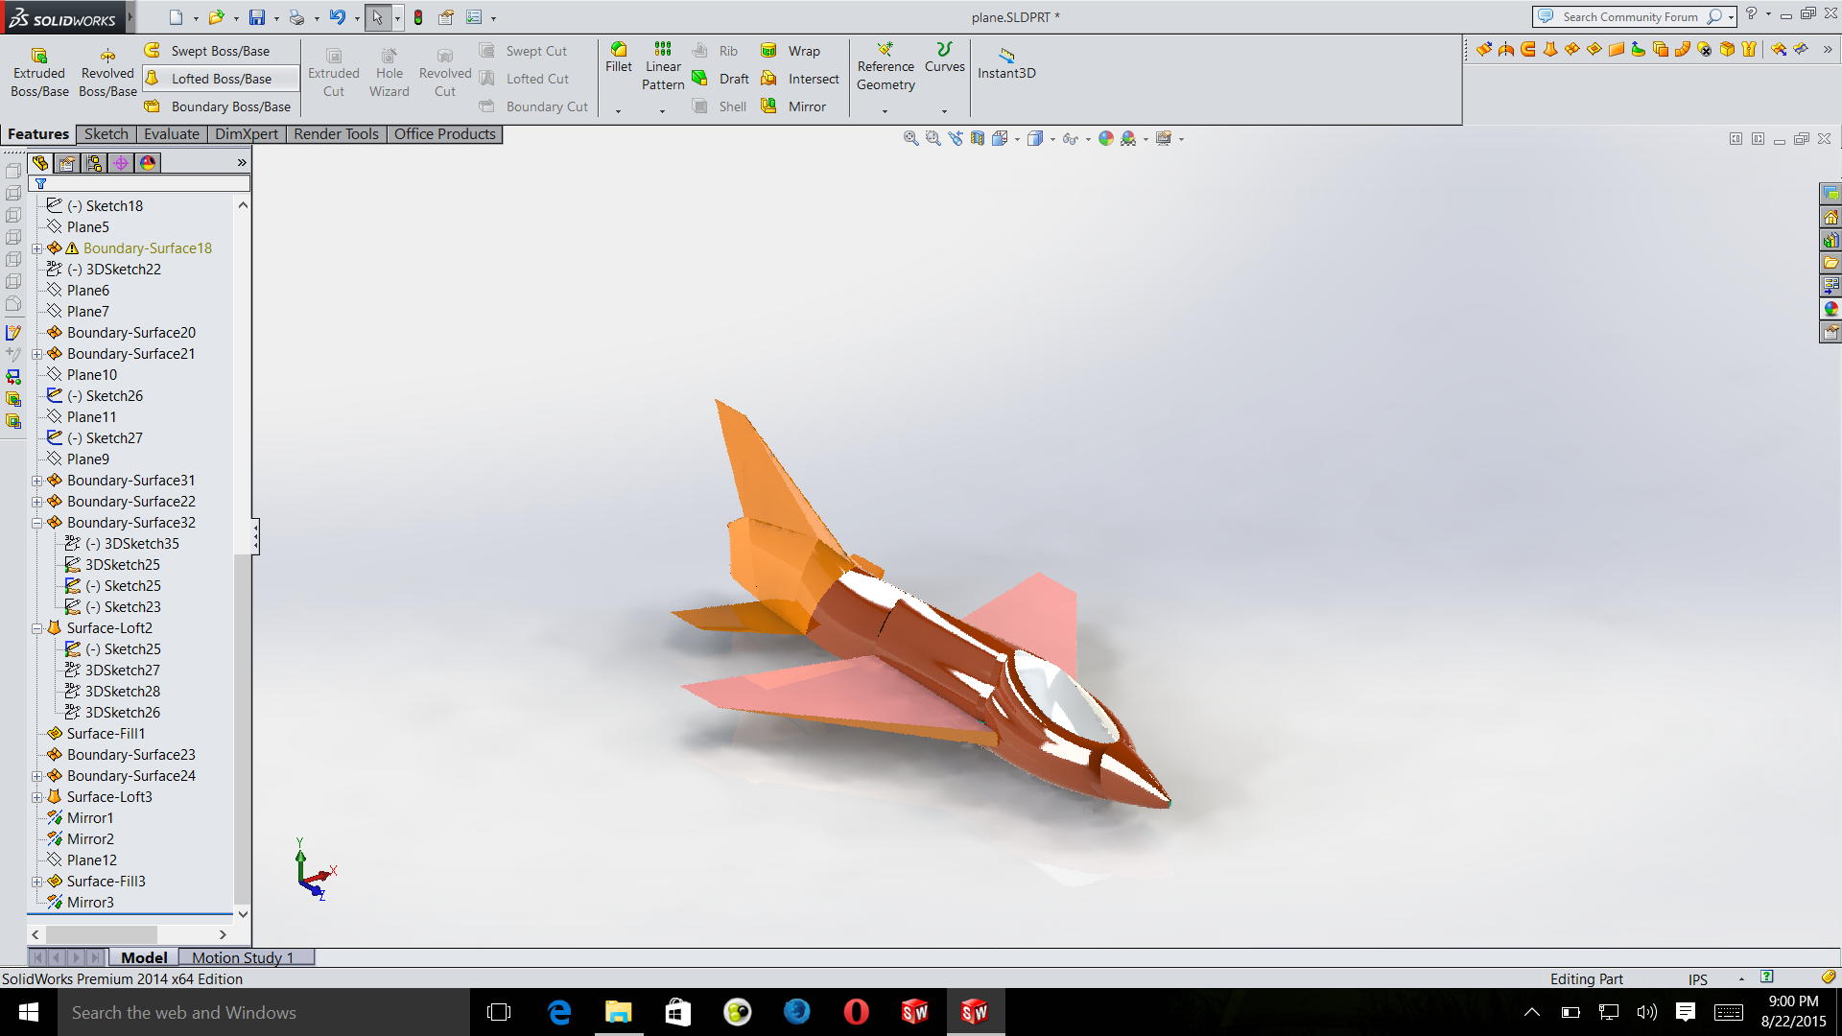This screenshot has width=1842, height=1036.
Task: Open the Office Products tab
Action: point(445,134)
